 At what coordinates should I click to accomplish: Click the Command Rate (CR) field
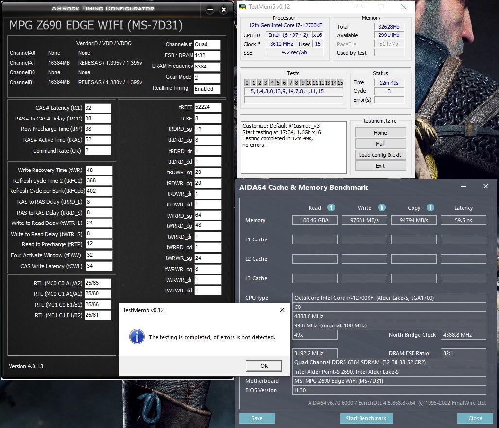coord(98,151)
